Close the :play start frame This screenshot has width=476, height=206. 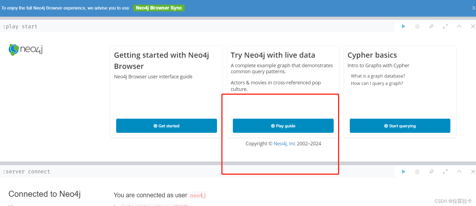pos(473,26)
